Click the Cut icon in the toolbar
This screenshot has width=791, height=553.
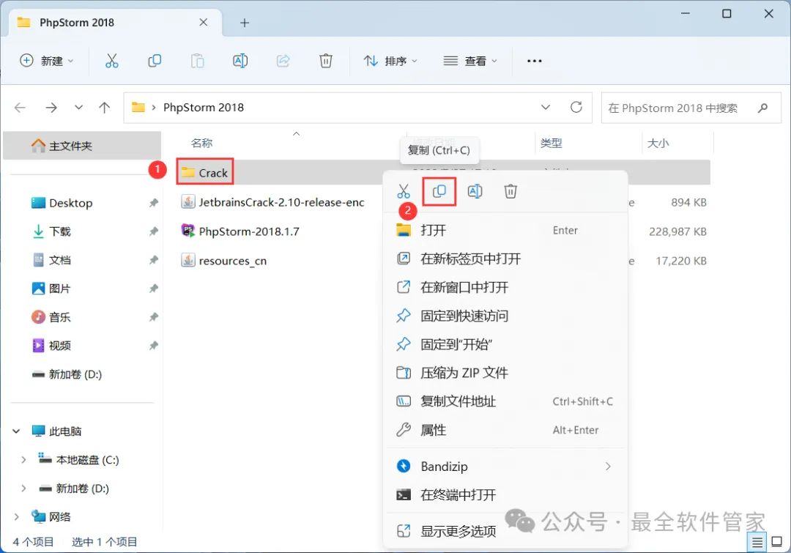[111, 61]
